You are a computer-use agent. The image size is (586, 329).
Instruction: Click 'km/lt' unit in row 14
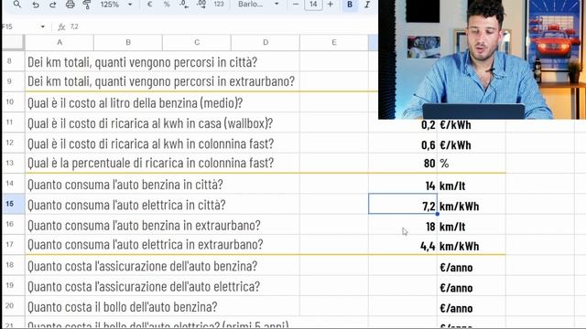[x=452, y=186]
